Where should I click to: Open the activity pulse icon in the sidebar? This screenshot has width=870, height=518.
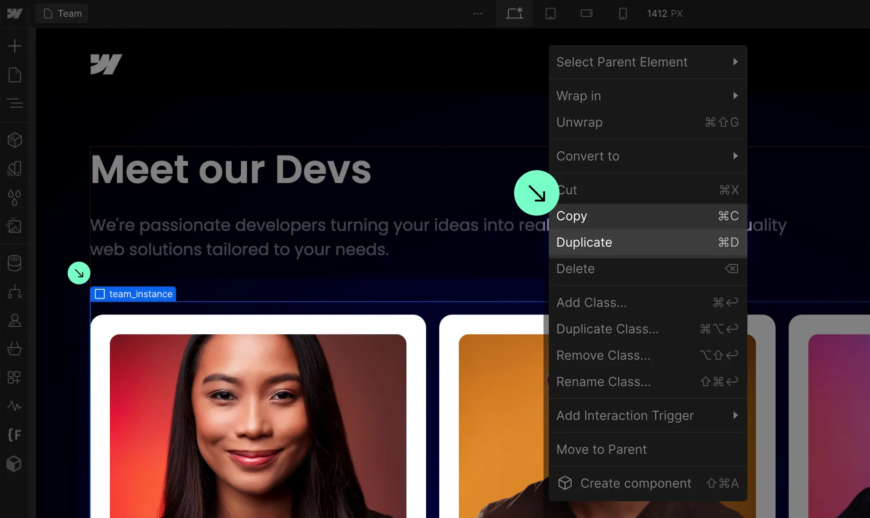point(14,406)
